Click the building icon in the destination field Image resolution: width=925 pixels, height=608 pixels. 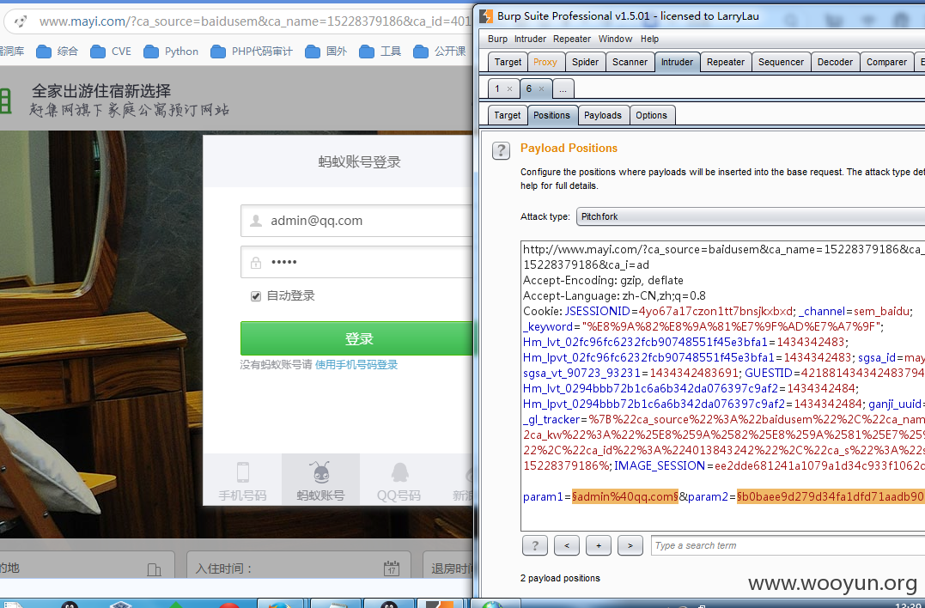pos(154,569)
